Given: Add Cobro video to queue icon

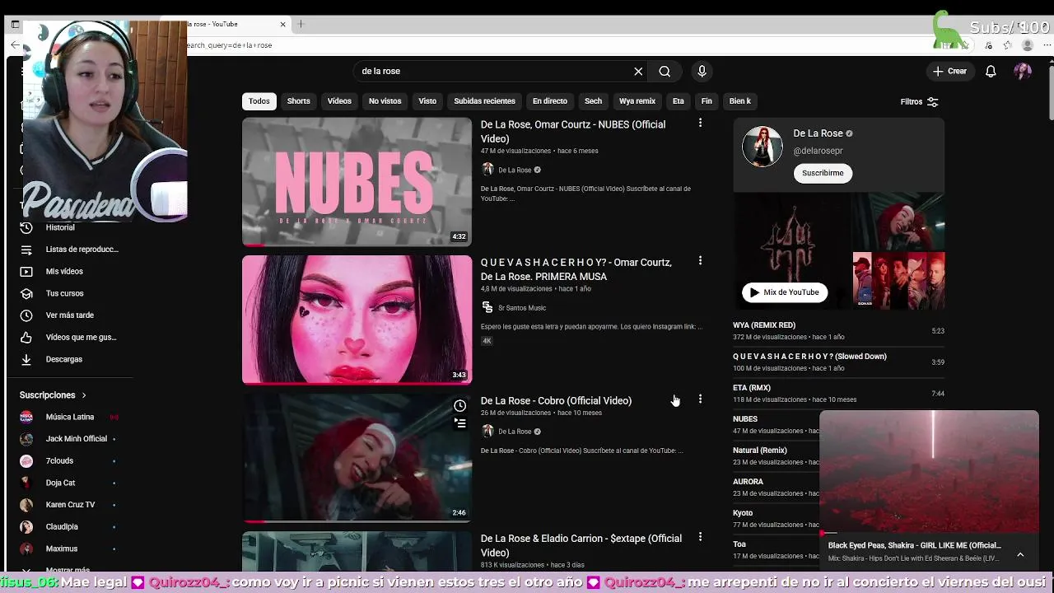Looking at the screenshot, I should click(x=460, y=423).
